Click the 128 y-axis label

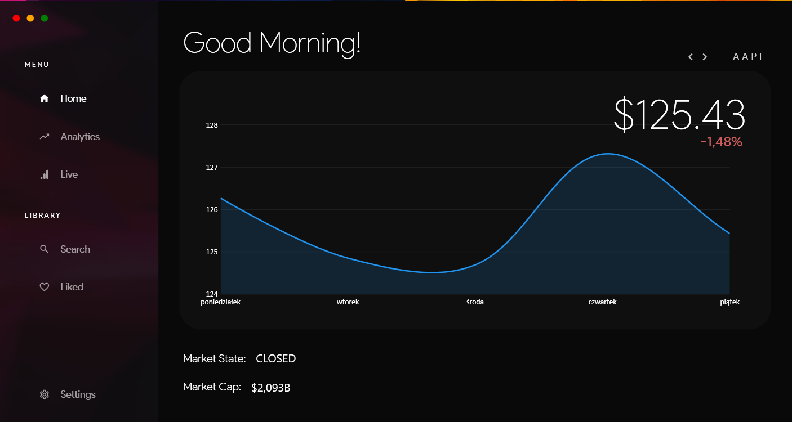[212, 125]
